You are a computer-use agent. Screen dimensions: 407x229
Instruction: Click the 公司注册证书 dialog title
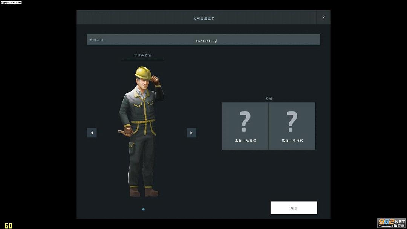[x=203, y=18]
